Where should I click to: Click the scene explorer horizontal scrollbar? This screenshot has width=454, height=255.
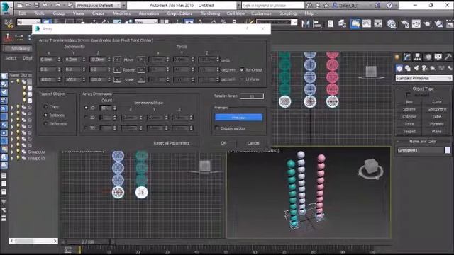[x=33, y=241]
